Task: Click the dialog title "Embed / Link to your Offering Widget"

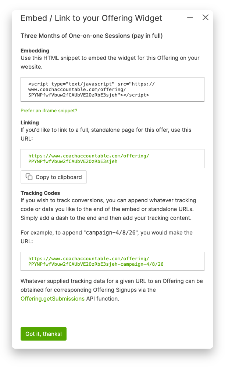Action: click(x=91, y=18)
